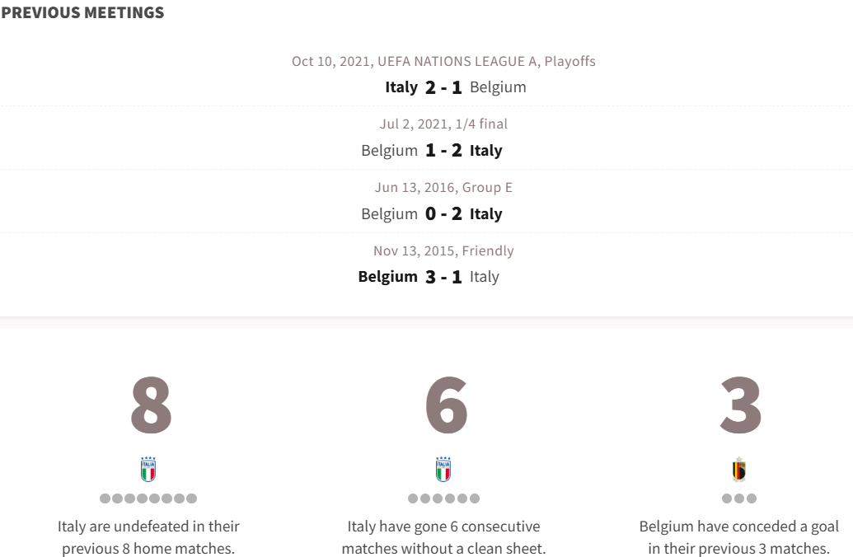Click the Italy crest under the number 6
853x557 pixels.
point(443,469)
